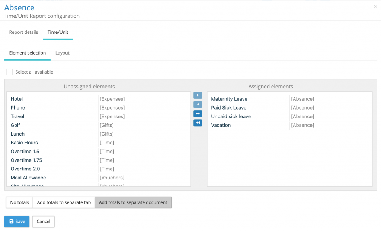Switch to the Layout tab
This screenshot has height=231, width=381.
(x=63, y=53)
